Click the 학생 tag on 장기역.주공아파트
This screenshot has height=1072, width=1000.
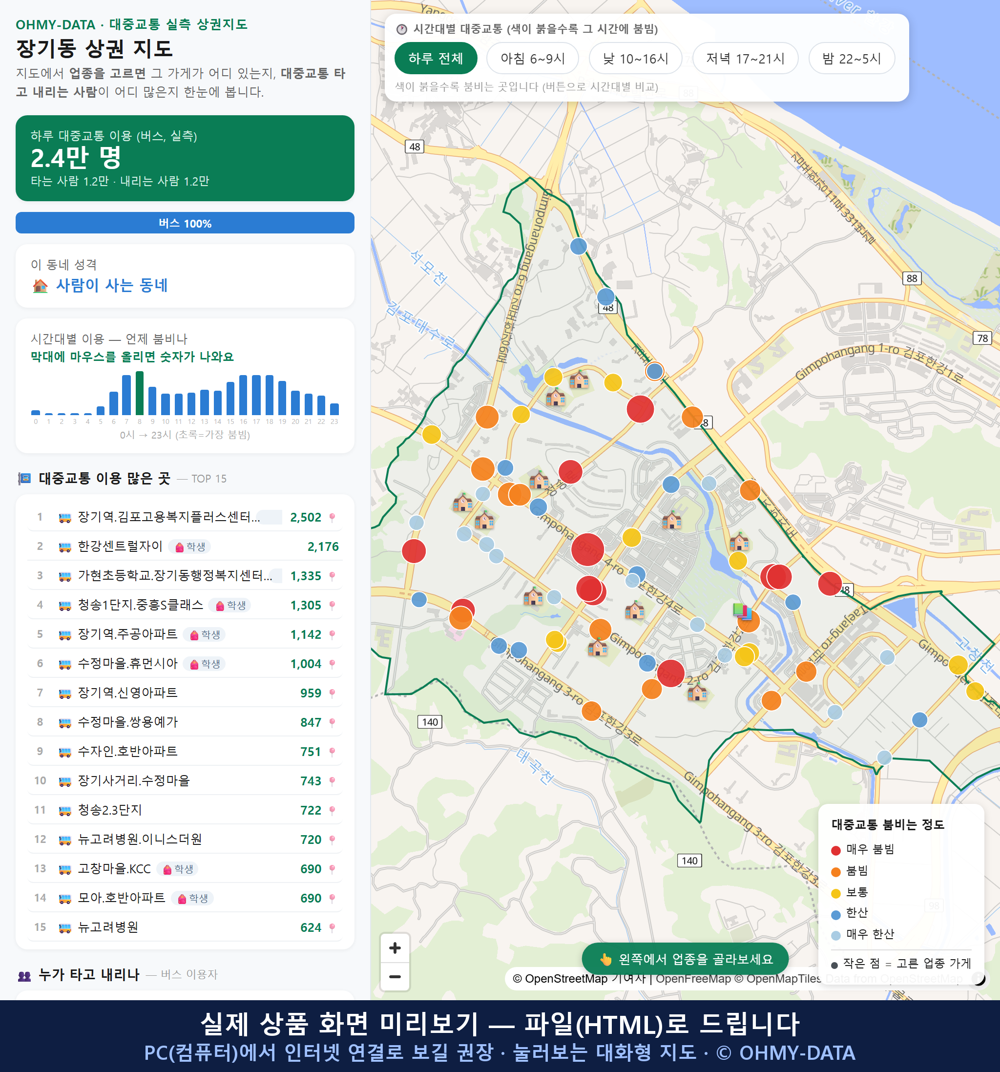(204, 635)
